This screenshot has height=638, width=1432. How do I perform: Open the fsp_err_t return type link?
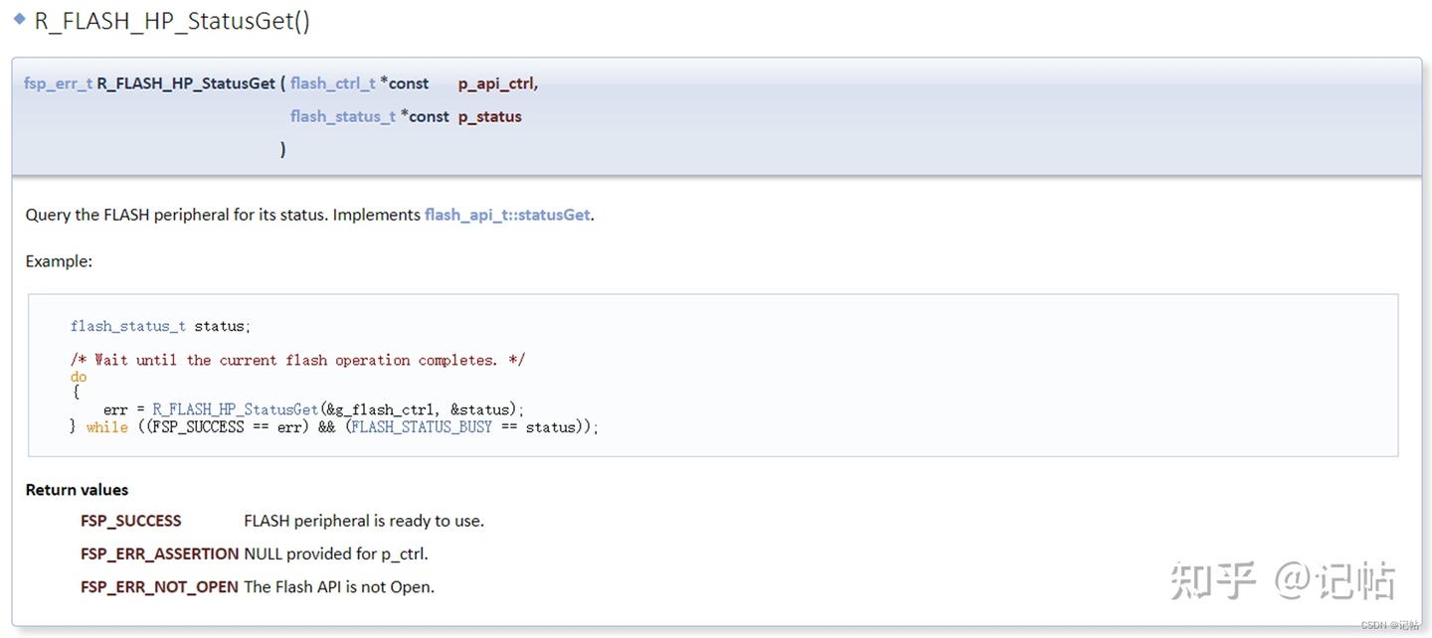click(x=58, y=83)
